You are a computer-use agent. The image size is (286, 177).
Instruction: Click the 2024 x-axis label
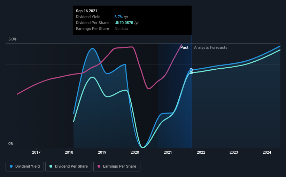[266, 152]
